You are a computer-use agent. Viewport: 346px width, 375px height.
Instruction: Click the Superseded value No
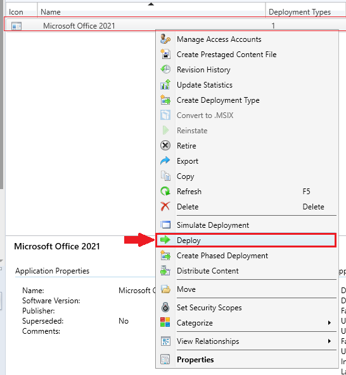point(124,320)
